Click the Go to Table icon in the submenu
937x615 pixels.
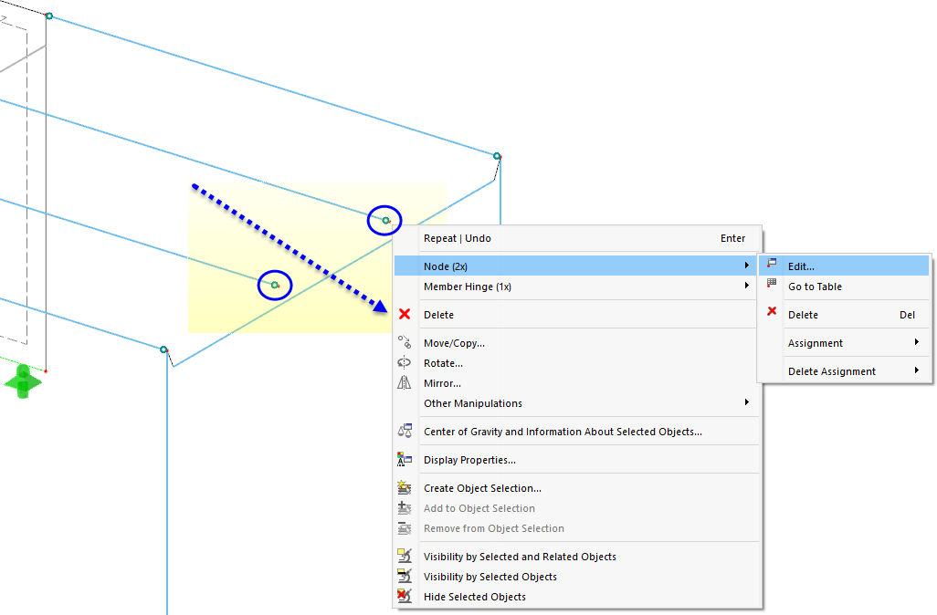click(772, 285)
